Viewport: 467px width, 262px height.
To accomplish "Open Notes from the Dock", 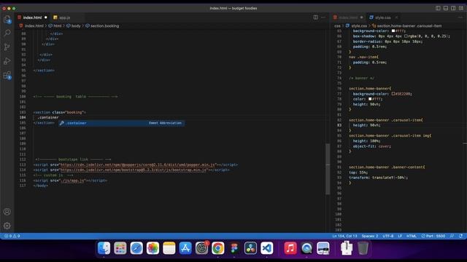I will pos(169,248).
